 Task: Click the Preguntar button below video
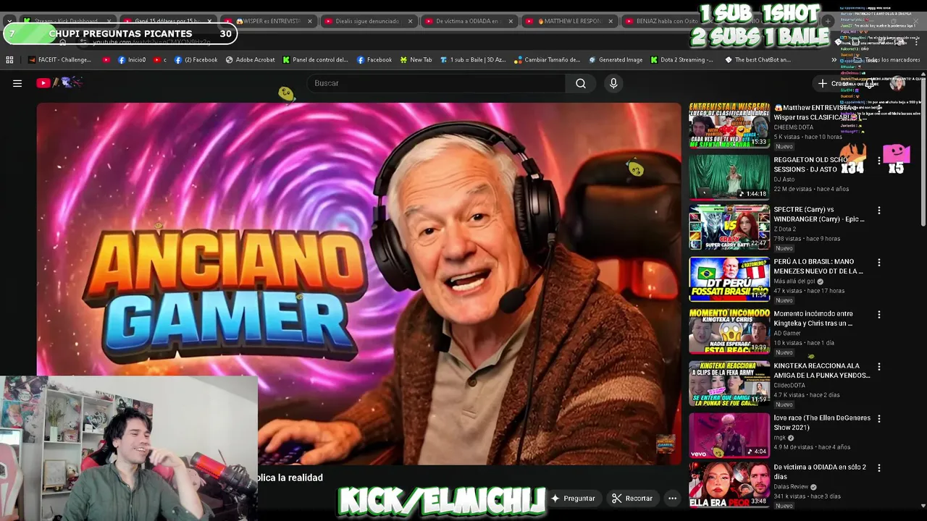[x=573, y=499]
